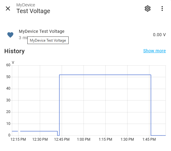Click the graph line drop near 1:45 PM
The width and height of the screenshot is (171, 151).
coord(151,105)
